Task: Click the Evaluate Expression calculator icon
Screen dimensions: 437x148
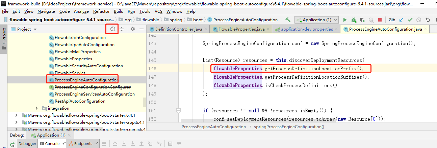Action: (170, 144)
